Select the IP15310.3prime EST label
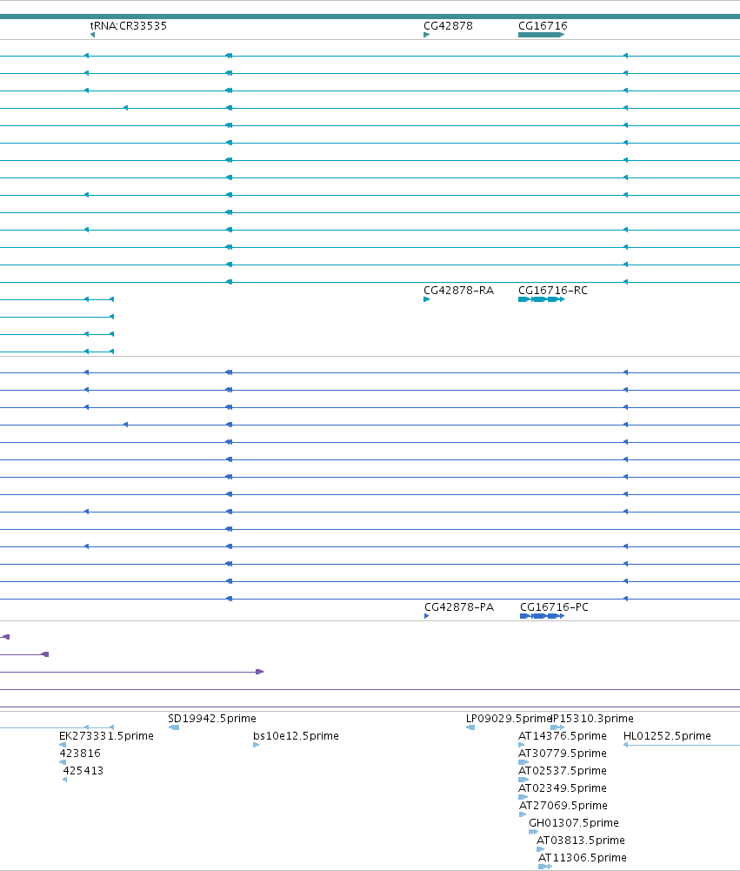The height and width of the screenshot is (871, 740). 592,718
